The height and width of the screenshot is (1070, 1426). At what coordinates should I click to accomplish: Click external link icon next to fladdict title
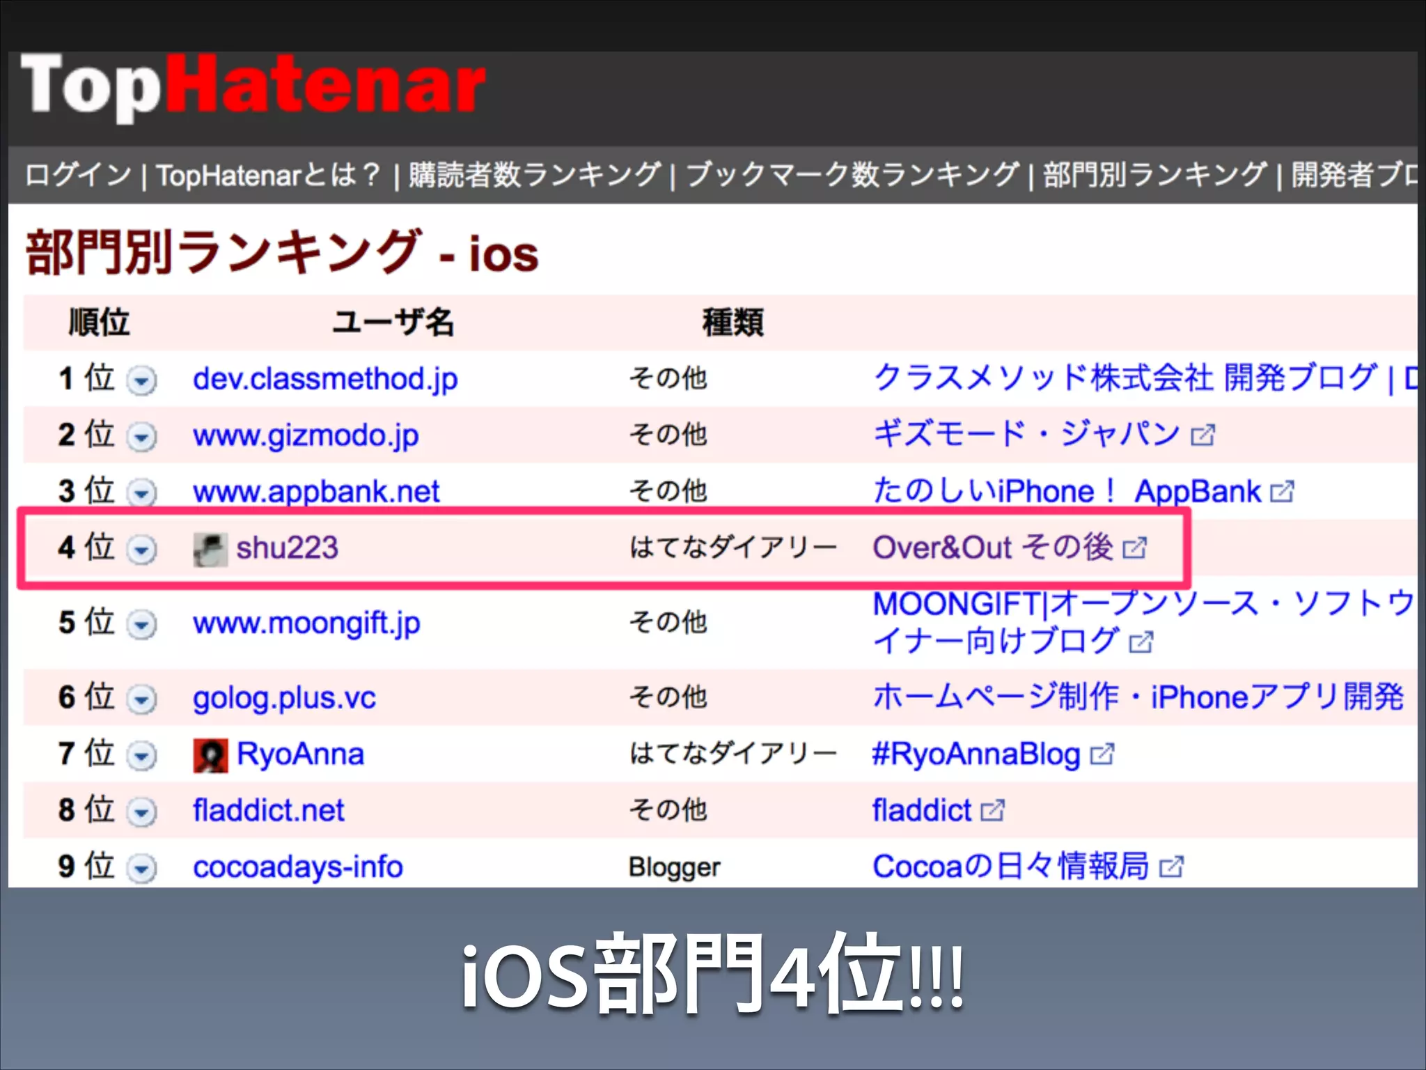pos(992,811)
